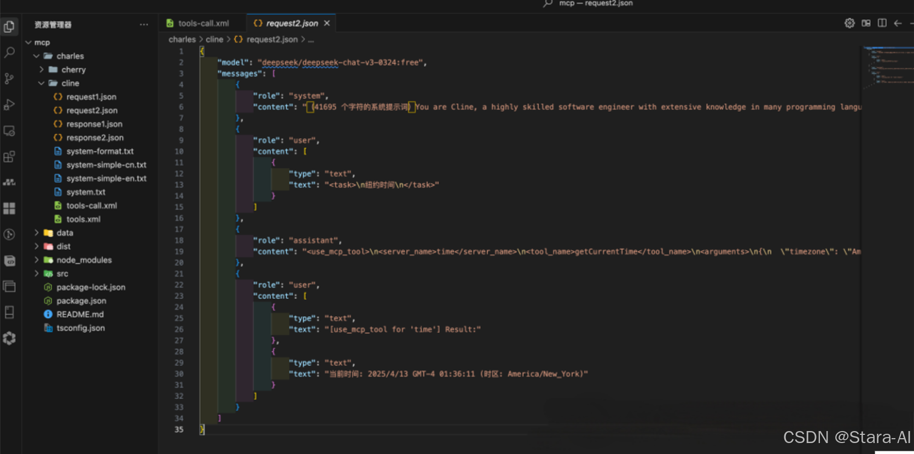Open the Source Control view
914x454 pixels.
coord(9,79)
